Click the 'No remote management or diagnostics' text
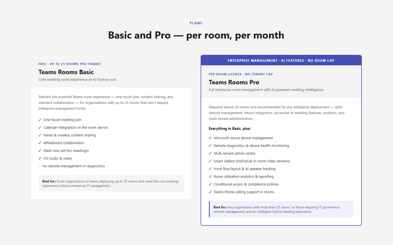 point(74,166)
